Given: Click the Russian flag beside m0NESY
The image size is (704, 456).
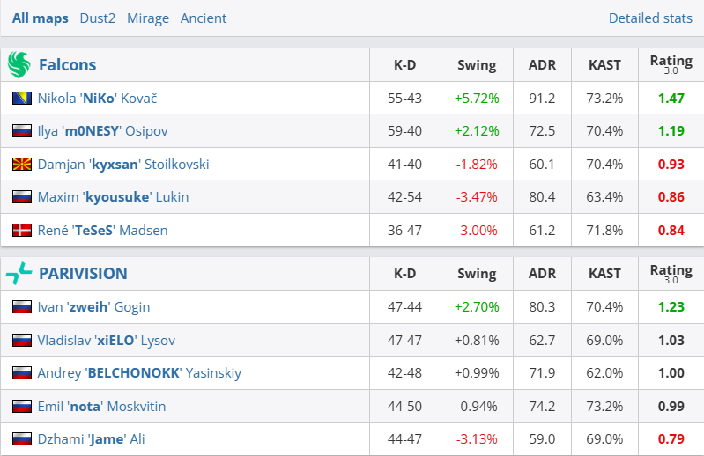Looking at the screenshot, I should (x=22, y=131).
